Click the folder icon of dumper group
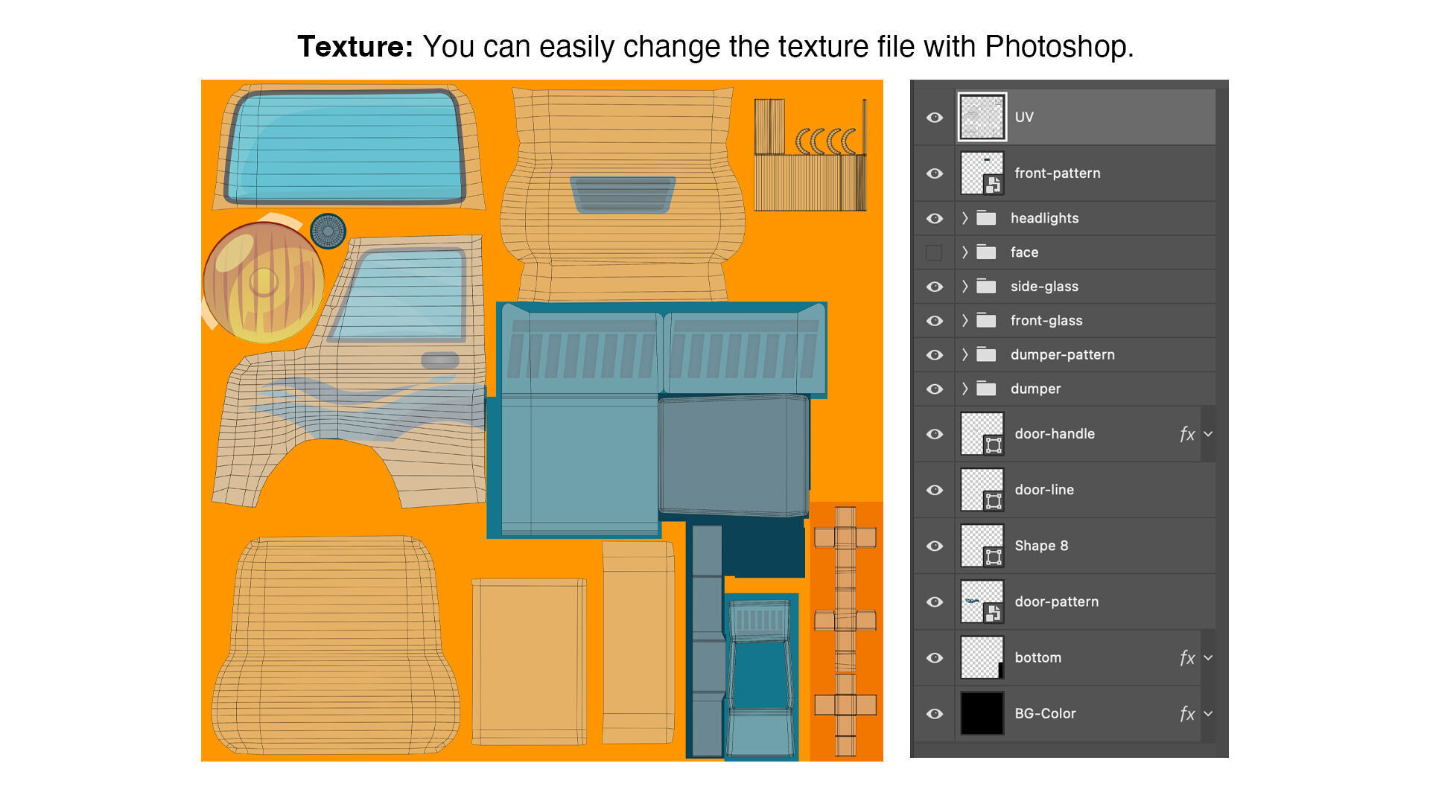1430x804 pixels. pos(986,389)
